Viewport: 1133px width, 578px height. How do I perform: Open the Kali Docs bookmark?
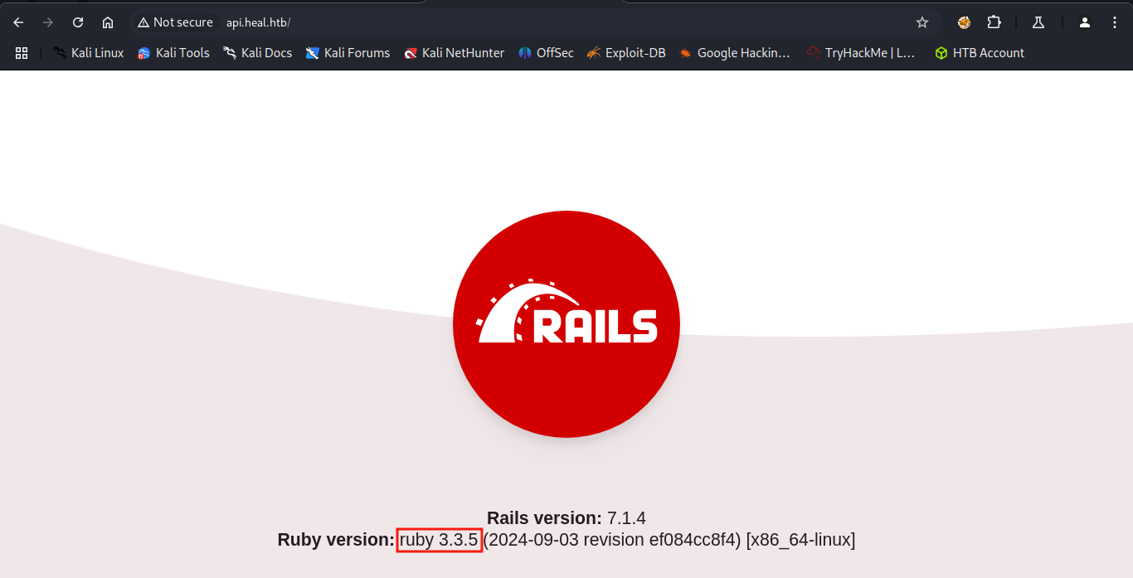(257, 53)
